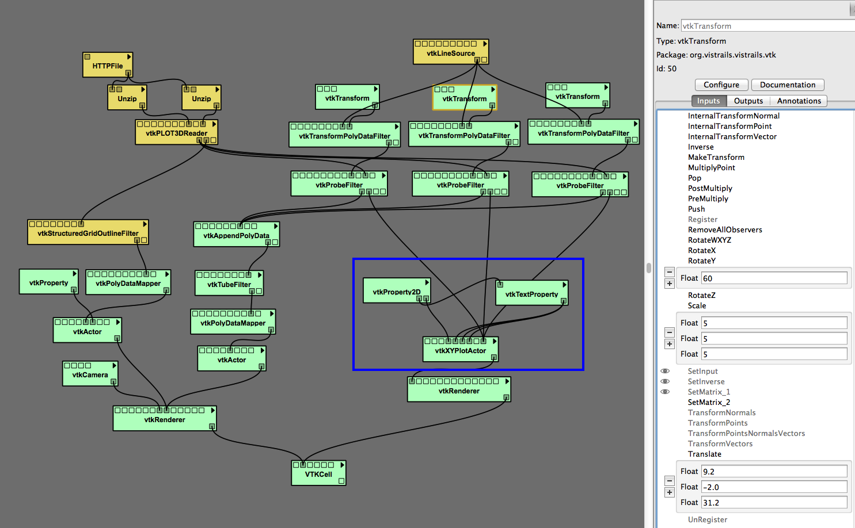Click plus button beside the Float 60 field
Screen dimensions: 855x528
coord(669,284)
